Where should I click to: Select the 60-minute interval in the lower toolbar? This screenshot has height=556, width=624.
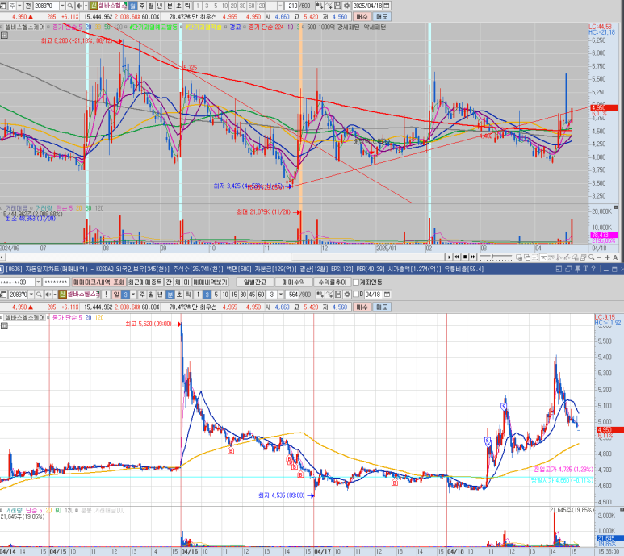click(261, 295)
